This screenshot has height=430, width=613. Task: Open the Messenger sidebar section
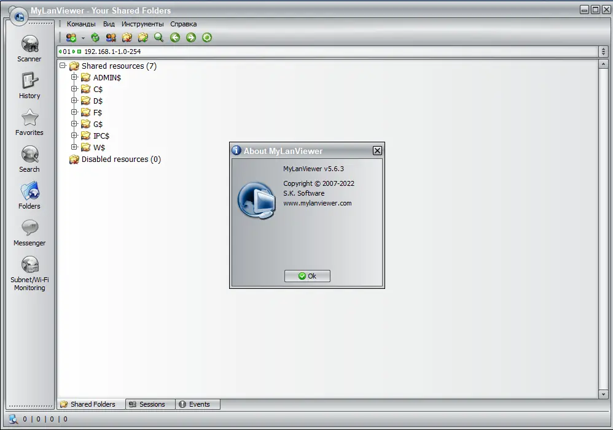[x=29, y=232]
